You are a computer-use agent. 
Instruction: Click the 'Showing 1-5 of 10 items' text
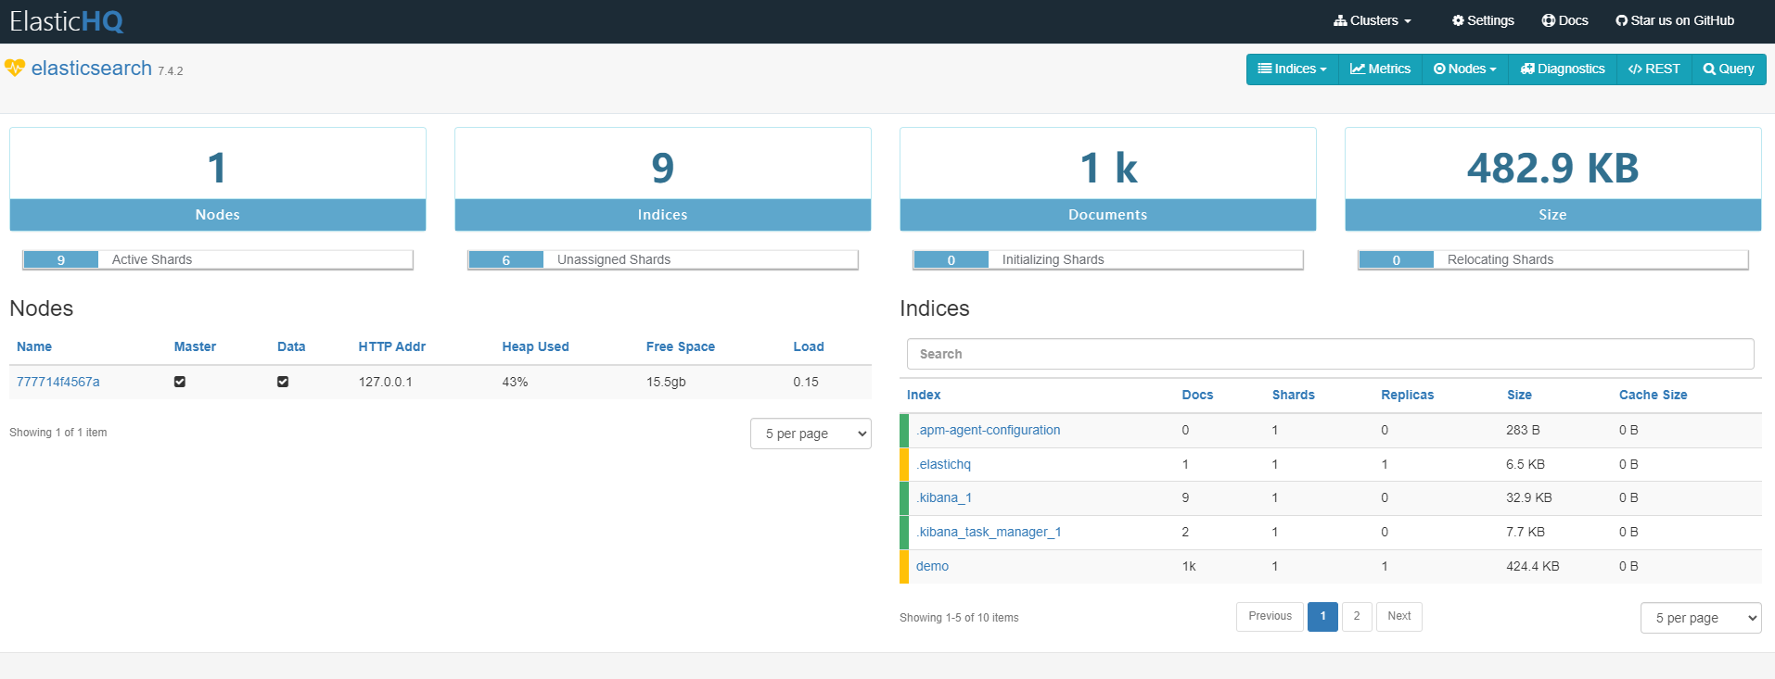click(x=959, y=618)
